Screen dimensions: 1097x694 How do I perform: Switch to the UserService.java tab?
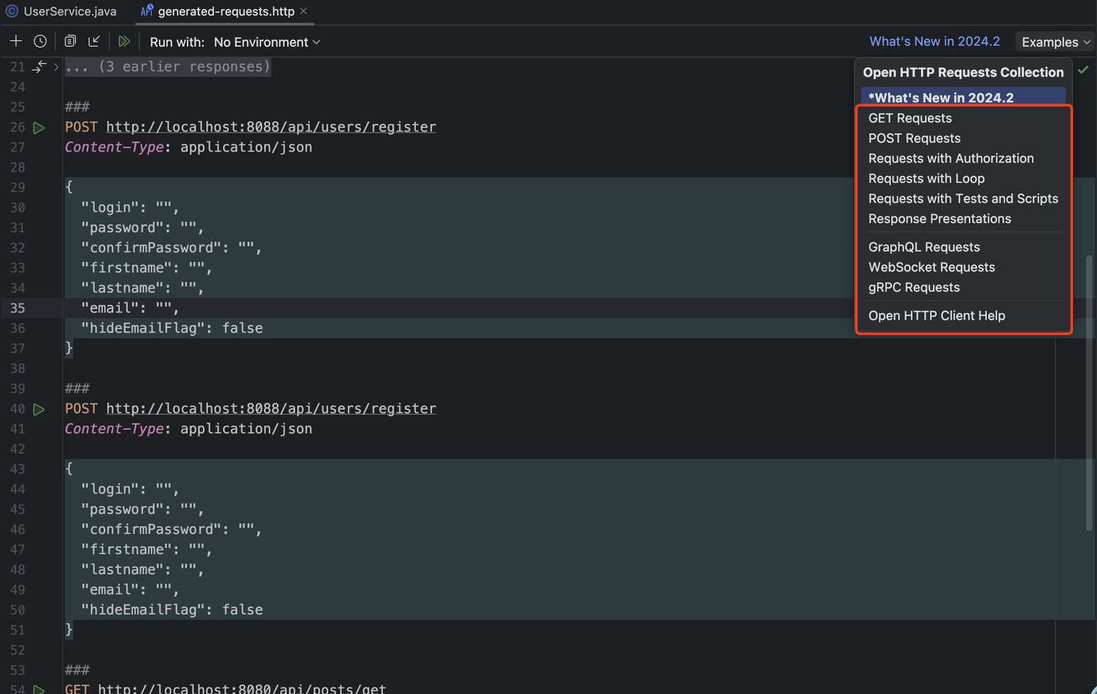(62, 11)
